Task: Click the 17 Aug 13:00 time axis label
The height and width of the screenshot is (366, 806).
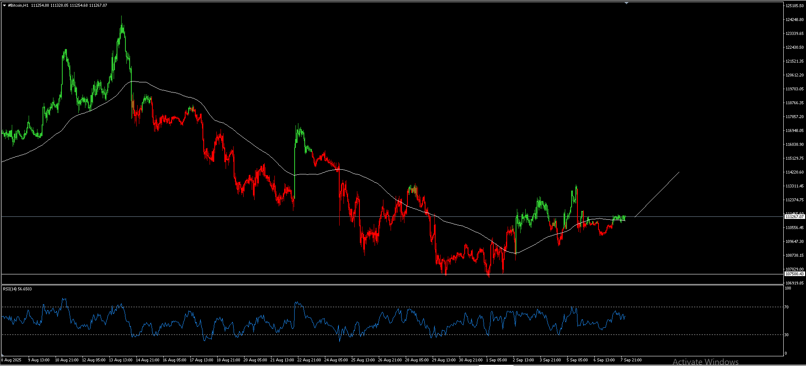Action: (201, 360)
